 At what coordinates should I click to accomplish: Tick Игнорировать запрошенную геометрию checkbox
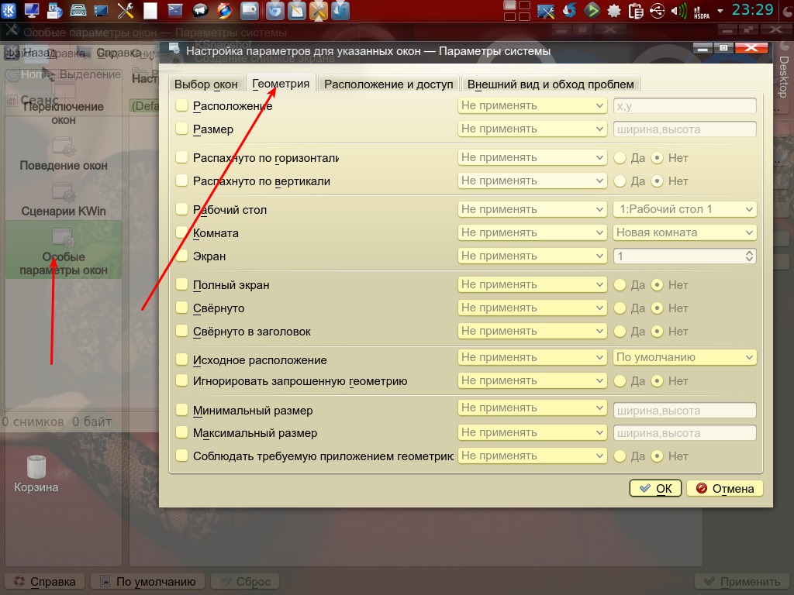[x=181, y=381]
